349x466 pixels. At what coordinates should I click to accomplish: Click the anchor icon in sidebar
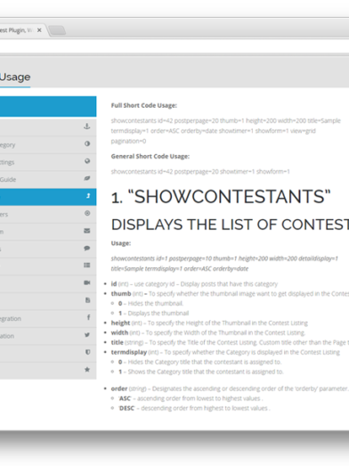pos(86,127)
